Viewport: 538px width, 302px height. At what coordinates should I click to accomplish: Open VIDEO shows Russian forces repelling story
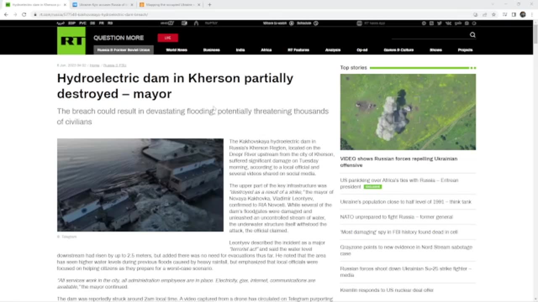[x=398, y=162]
